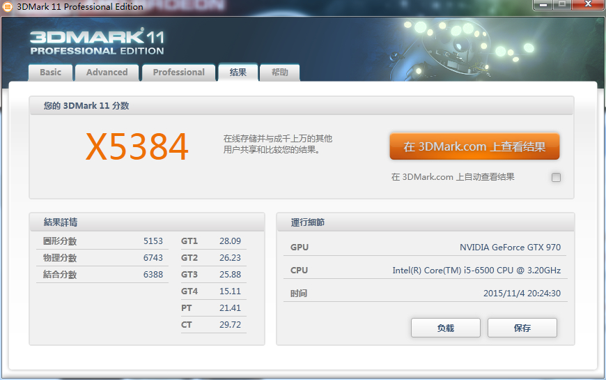Click the 3DMark app icon in title bar
This screenshot has width=606, height=380.
click(x=8, y=6)
